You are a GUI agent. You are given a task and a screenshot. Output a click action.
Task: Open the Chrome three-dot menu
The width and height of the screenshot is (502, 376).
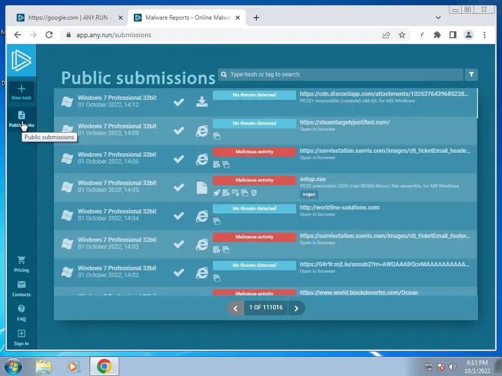pos(484,35)
